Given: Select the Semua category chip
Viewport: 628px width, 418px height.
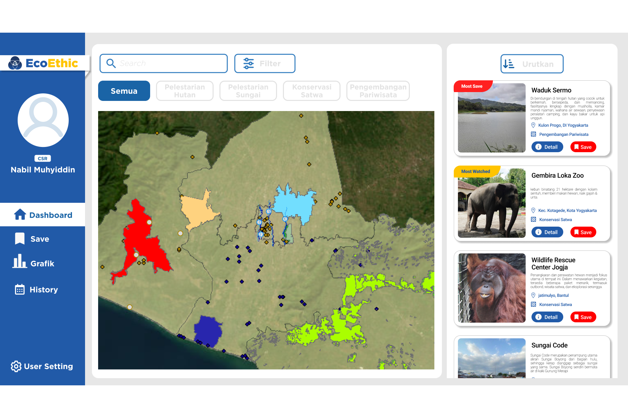Looking at the screenshot, I should [x=124, y=91].
